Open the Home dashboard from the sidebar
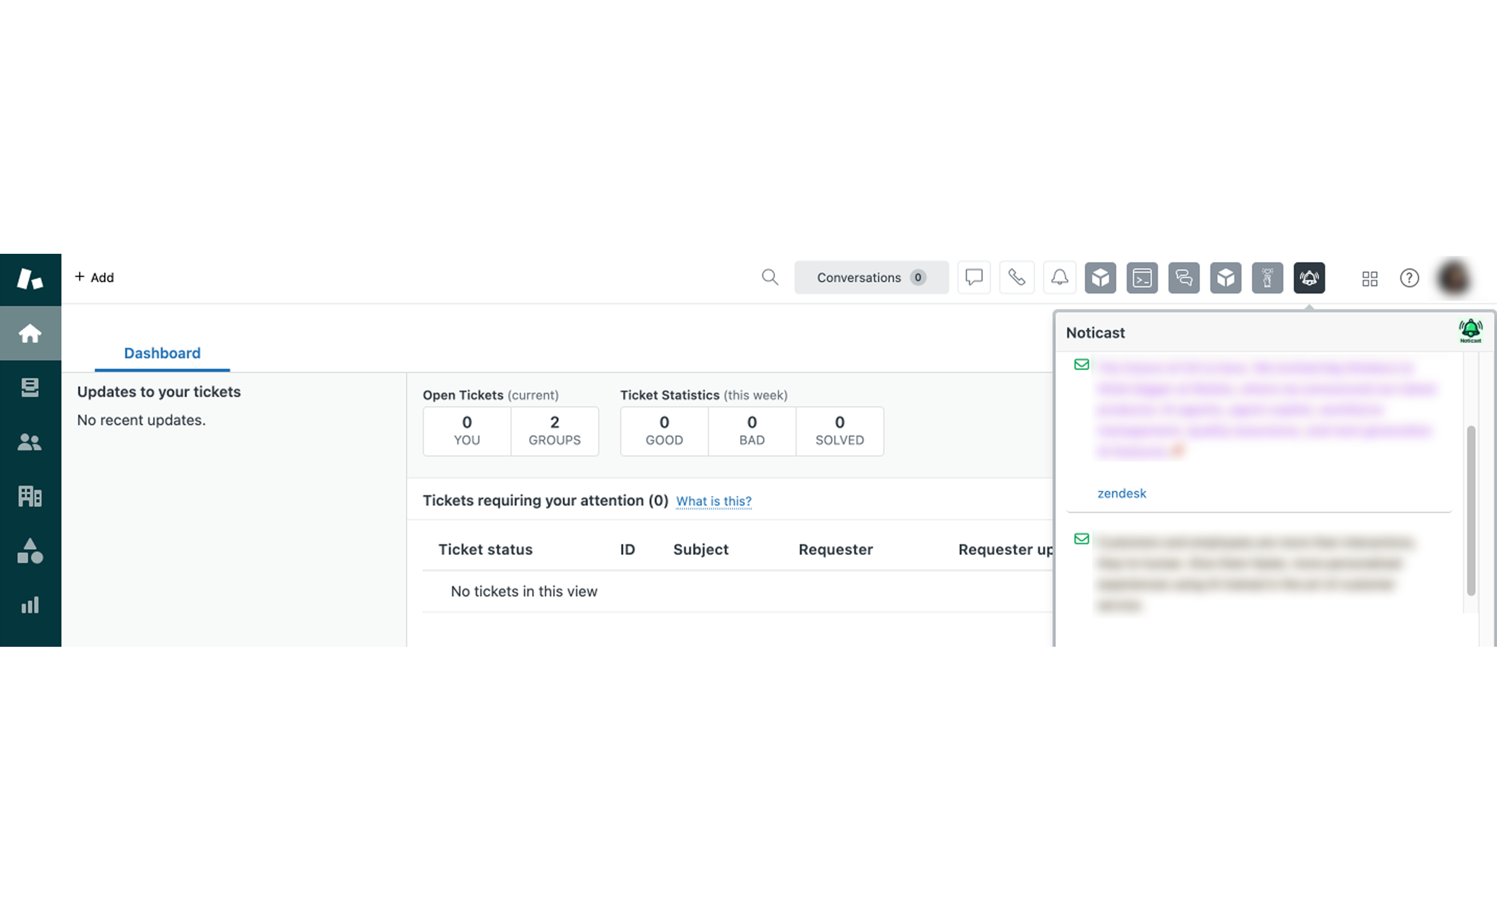Viewport: 1497px width, 900px height. pyautogui.click(x=30, y=332)
